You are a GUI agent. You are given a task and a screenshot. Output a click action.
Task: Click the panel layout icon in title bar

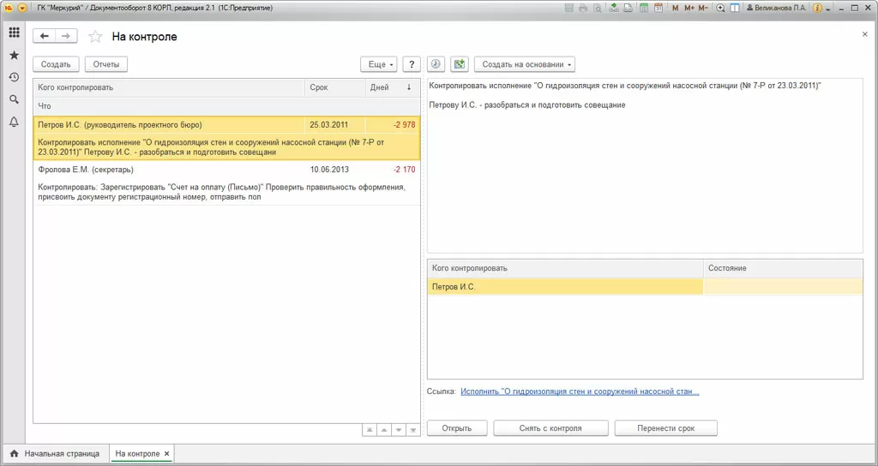(x=735, y=9)
